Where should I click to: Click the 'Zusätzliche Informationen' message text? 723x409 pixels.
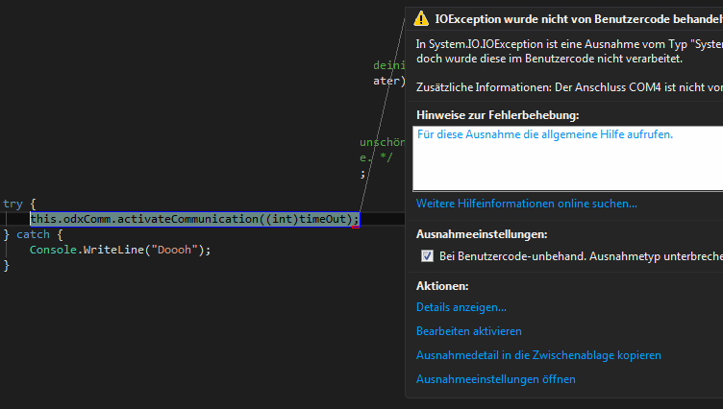tap(567, 87)
